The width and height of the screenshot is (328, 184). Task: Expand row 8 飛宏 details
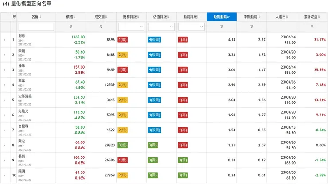click(x=4, y=145)
